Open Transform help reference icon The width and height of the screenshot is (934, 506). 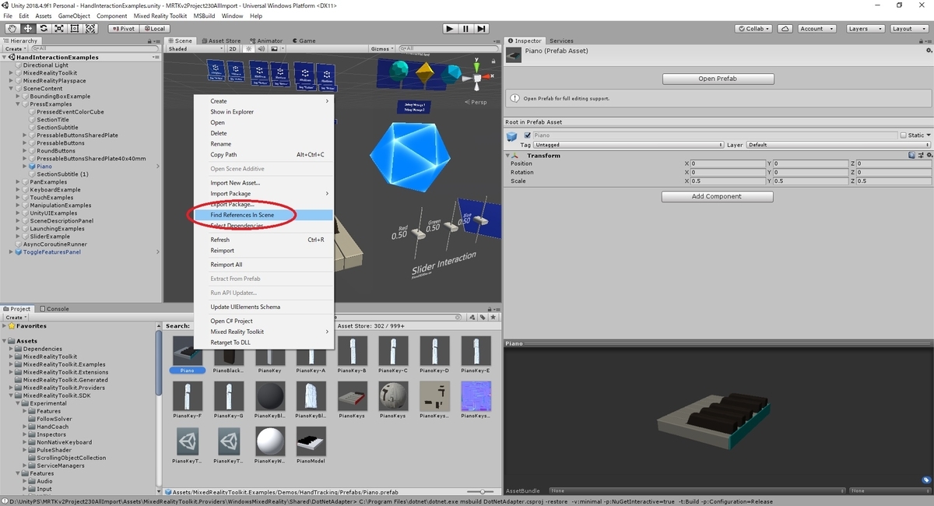coord(911,156)
